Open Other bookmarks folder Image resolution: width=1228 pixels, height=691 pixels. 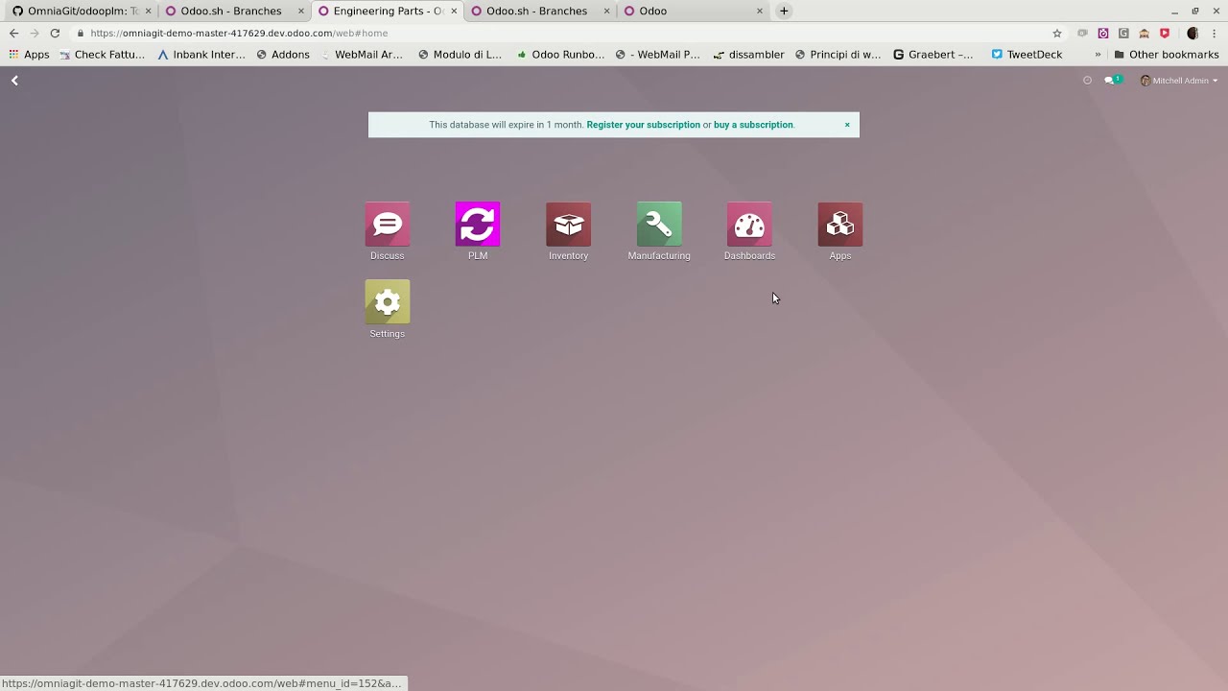pos(1166,55)
